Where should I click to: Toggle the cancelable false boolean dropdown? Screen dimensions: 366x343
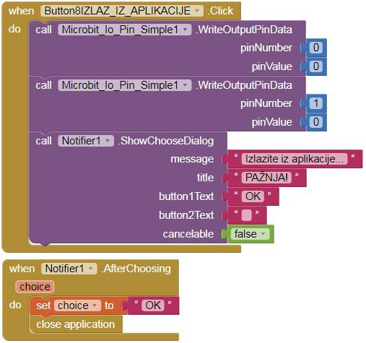point(250,234)
